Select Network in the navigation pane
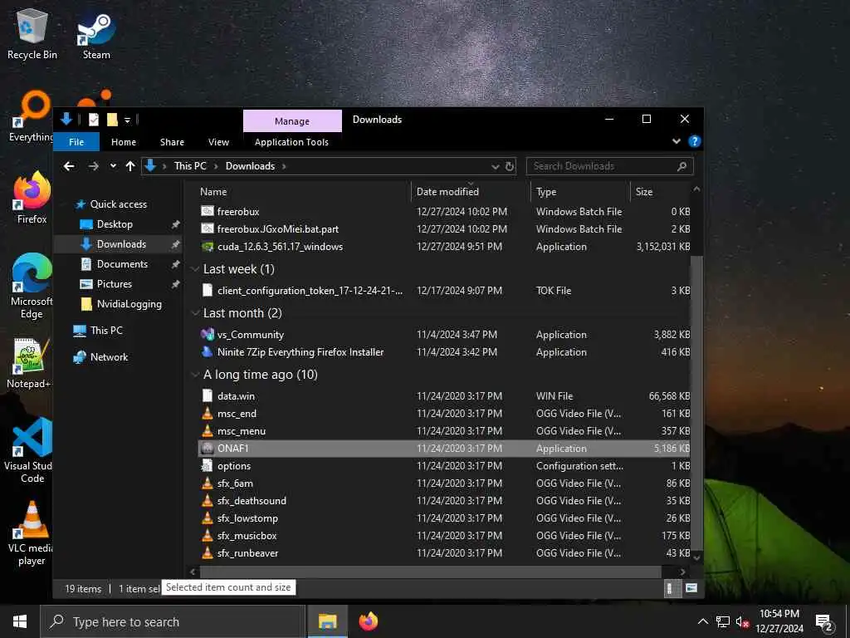Viewport: 850px width, 638px height. pyautogui.click(x=109, y=357)
